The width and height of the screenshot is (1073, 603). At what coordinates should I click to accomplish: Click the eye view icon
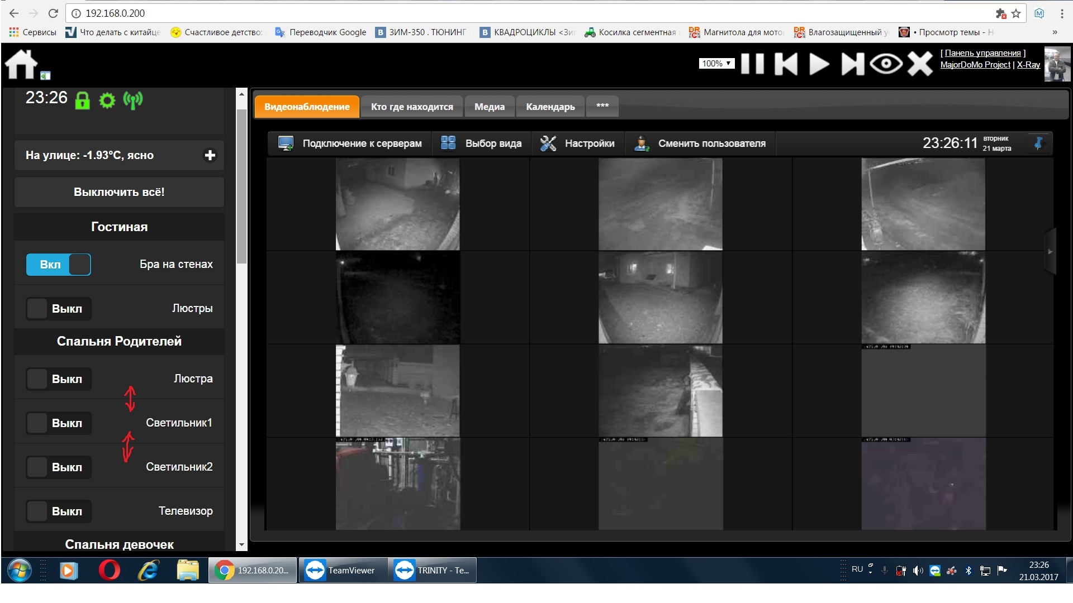click(886, 64)
